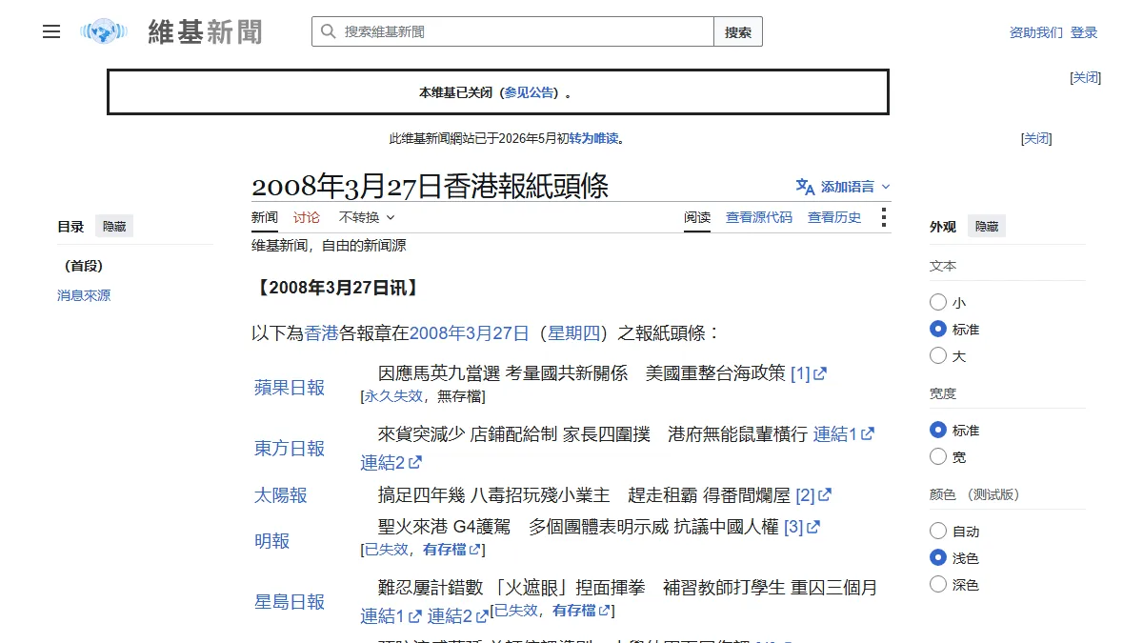Screen dimensions: 1143x643
Task: Open the 太陽報 newspaper link
Action: (281, 495)
